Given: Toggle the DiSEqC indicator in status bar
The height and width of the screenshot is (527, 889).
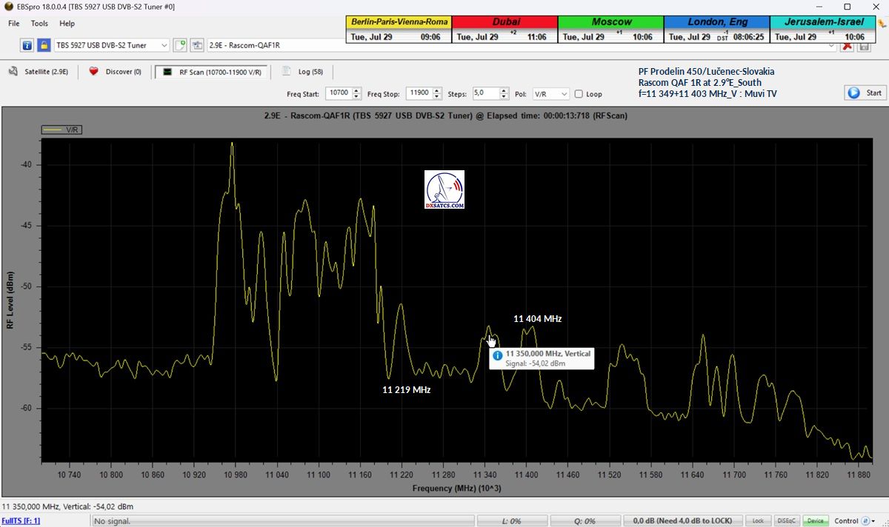Looking at the screenshot, I should click(787, 521).
